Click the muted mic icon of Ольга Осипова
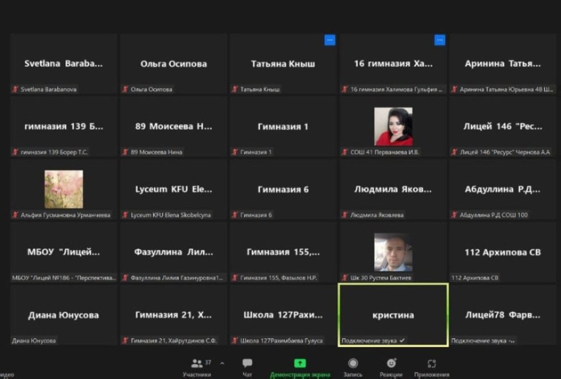 pos(125,90)
